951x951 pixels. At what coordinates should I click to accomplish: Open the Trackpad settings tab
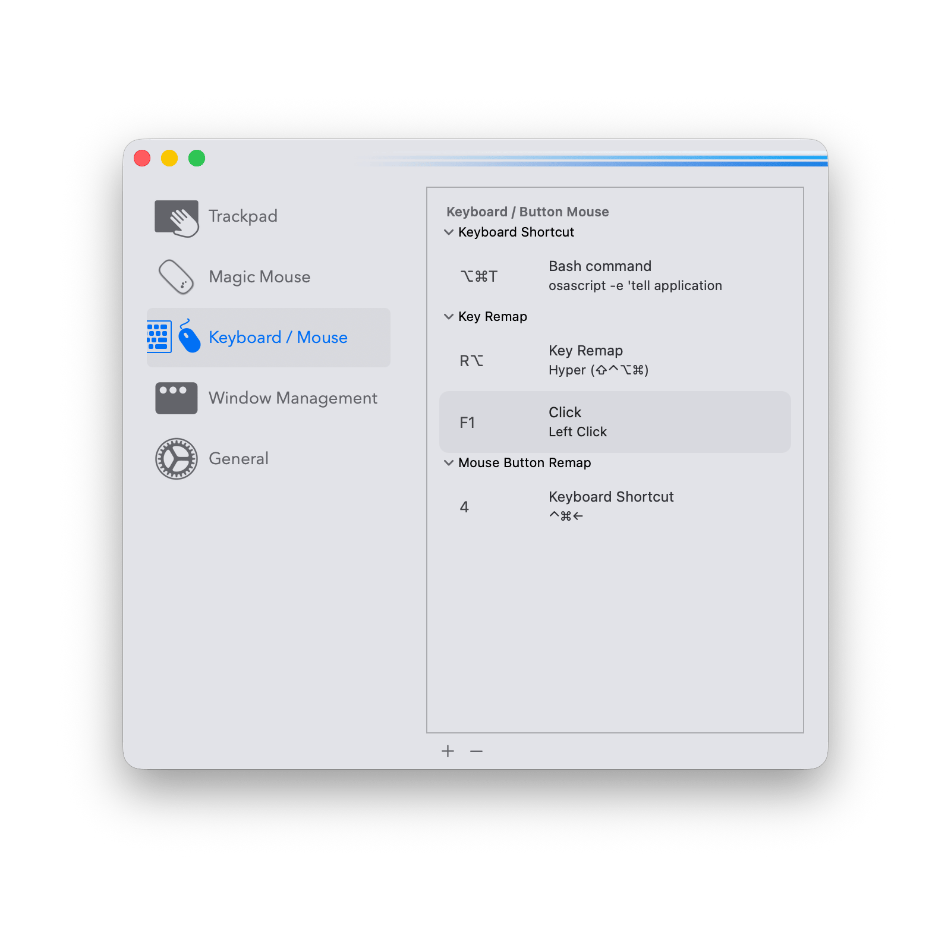[x=243, y=216]
